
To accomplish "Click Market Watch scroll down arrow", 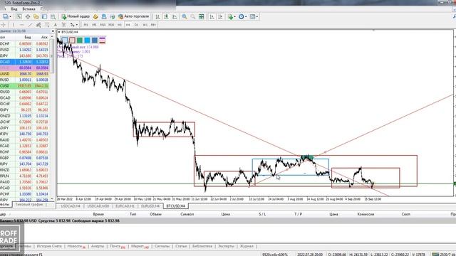I will 52,199.
